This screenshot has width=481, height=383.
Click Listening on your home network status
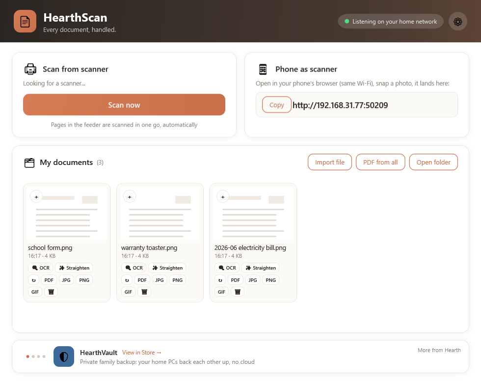coord(391,22)
